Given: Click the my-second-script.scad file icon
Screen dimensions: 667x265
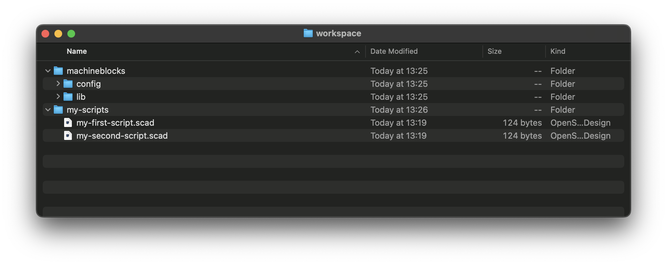Looking at the screenshot, I should tap(68, 136).
